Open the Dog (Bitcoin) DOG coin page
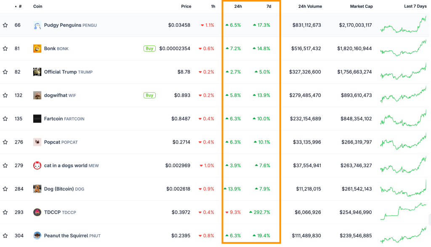431x247 pixels. tap(64, 189)
